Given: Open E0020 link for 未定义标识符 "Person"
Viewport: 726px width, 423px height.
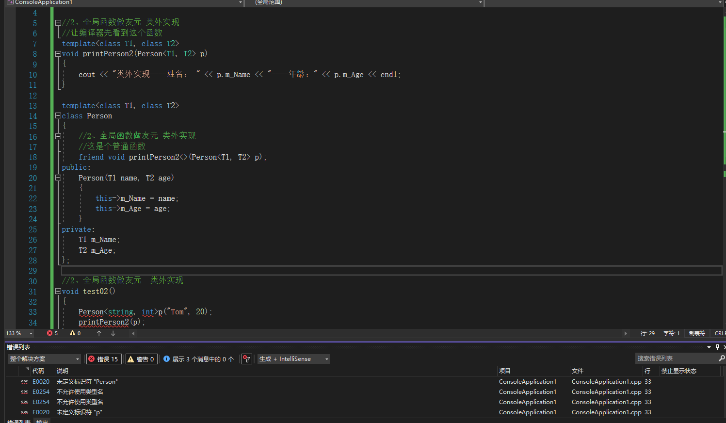Looking at the screenshot, I should [x=41, y=382].
